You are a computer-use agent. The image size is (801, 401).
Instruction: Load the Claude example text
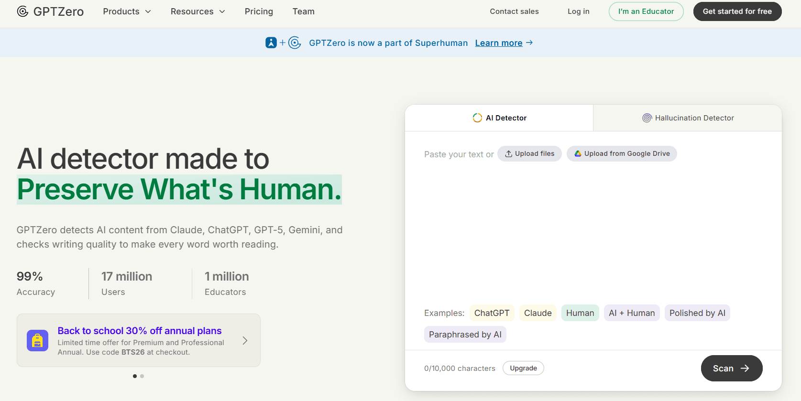point(538,313)
